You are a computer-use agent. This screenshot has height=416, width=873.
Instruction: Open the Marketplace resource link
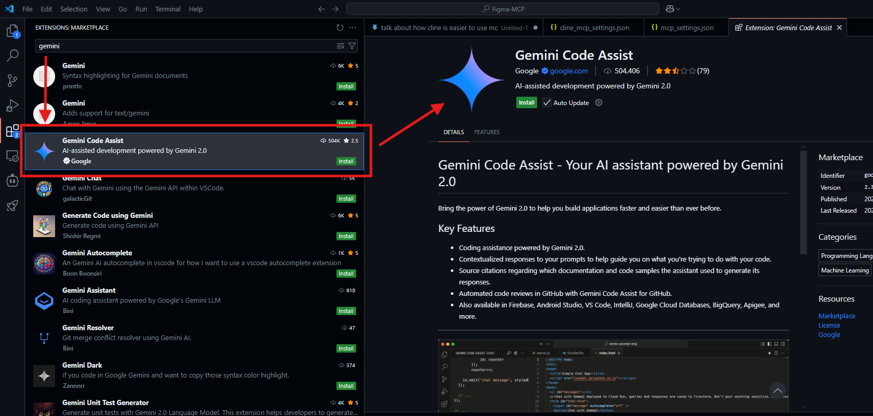pos(837,316)
